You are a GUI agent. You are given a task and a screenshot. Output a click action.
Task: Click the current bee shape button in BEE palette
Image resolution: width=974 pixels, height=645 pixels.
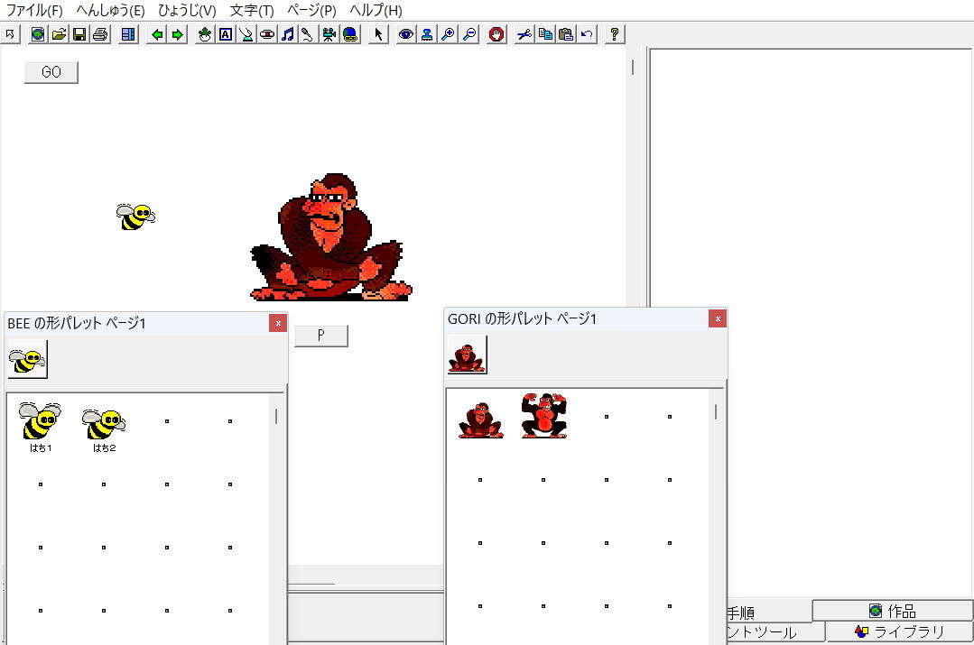[27, 359]
